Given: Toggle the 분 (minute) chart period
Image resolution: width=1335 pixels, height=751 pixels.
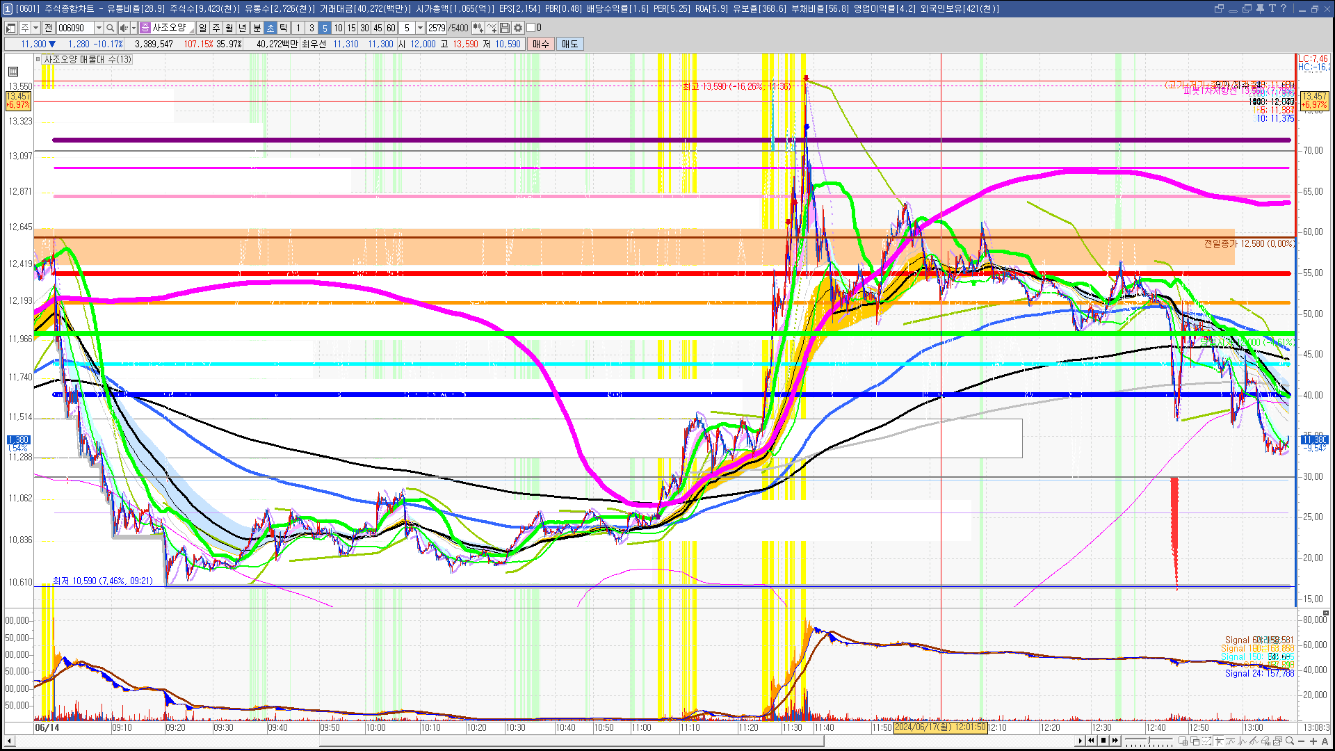Looking at the screenshot, I should tap(257, 28).
